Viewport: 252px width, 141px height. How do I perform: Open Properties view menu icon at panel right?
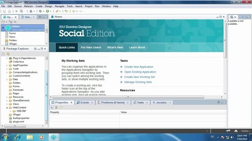click(x=219, y=102)
